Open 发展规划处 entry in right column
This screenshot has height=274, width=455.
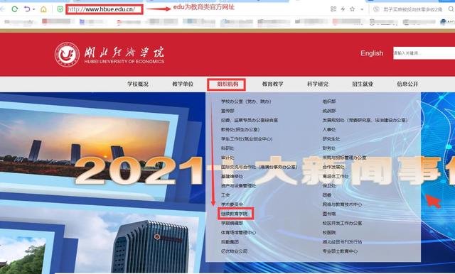(365, 120)
